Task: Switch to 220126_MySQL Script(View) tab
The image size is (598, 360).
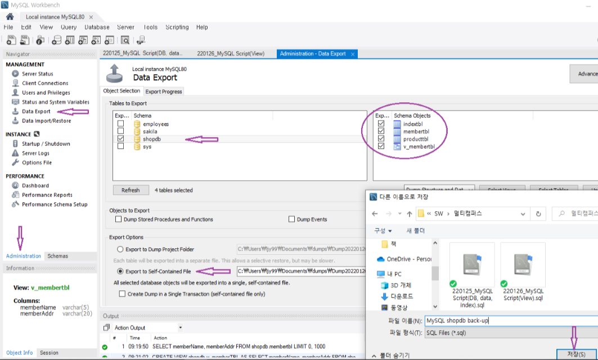Action: click(x=231, y=54)
